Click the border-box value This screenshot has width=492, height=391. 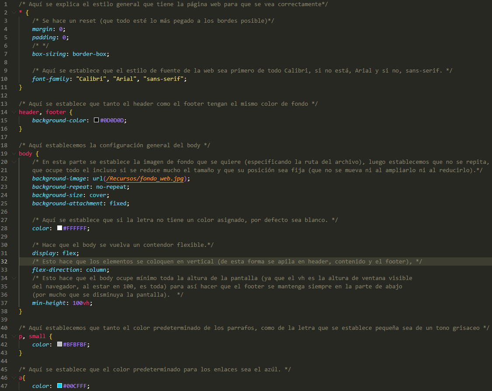[89, 54]
